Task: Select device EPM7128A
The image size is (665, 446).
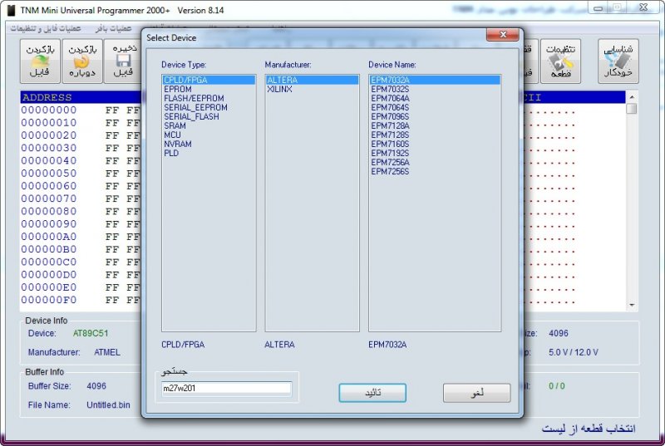Action: [390, 125]
